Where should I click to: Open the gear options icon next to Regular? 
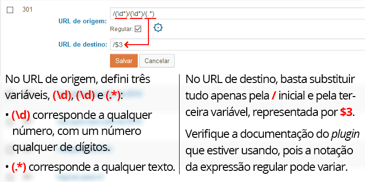pyautogui.click(x=158, y=28)
